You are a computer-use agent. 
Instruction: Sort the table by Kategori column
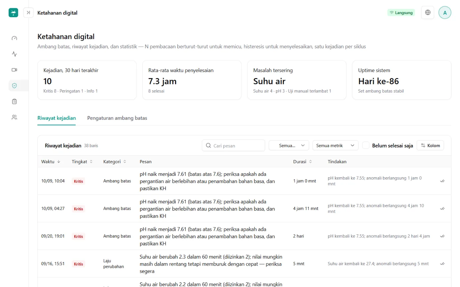[x=115, y=162]
